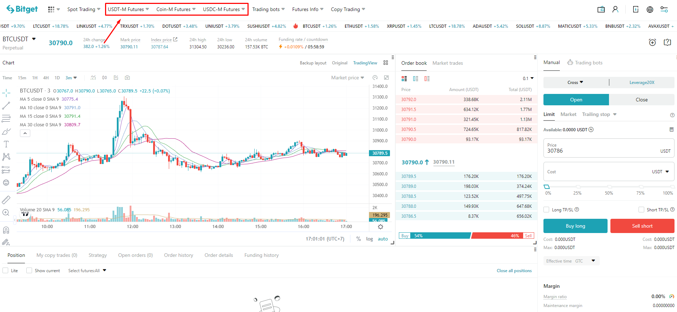Collapse the MA indicator legend arrow
The image size is (677, 312).
pyautogui.click(x=25, y=133)
